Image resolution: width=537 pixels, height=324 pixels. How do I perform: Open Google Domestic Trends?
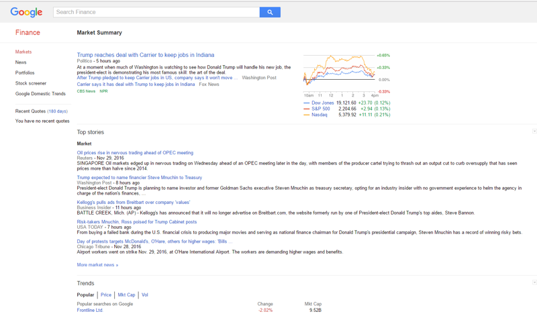[x=40, y=94]
